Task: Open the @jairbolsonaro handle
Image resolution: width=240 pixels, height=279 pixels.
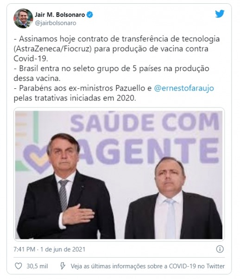Action: click(x=56, y=23)
